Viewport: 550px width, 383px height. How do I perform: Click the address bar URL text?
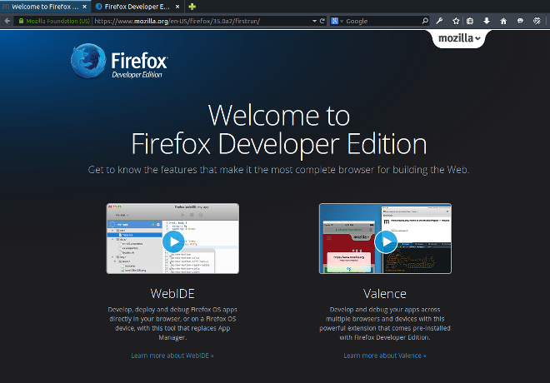177,21
